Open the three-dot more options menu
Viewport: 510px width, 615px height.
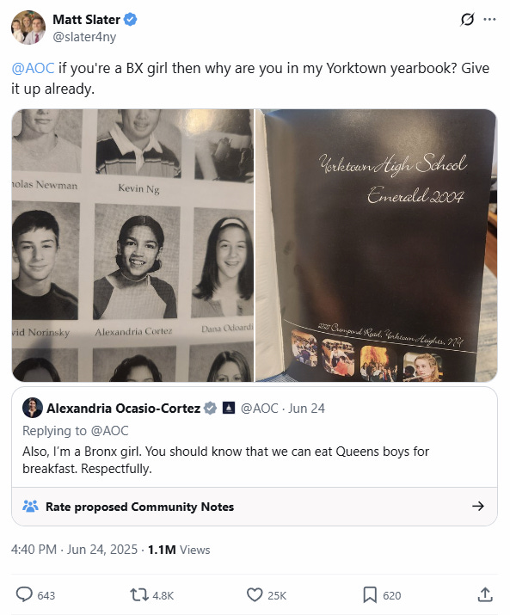pyautogui.click(x=489, y=19)
